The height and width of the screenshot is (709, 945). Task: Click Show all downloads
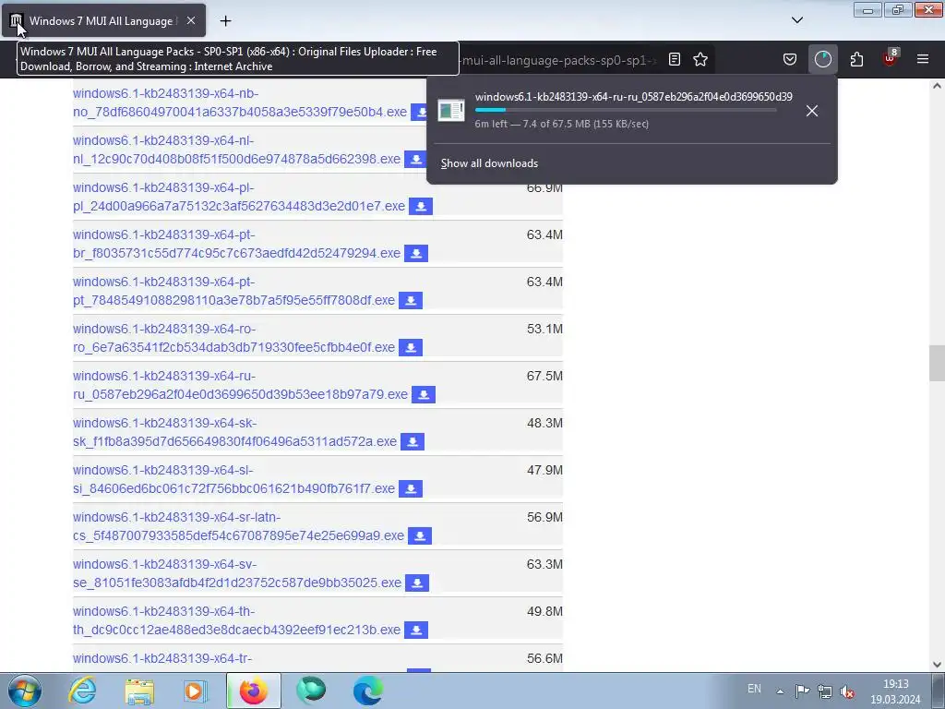[489, 163]
